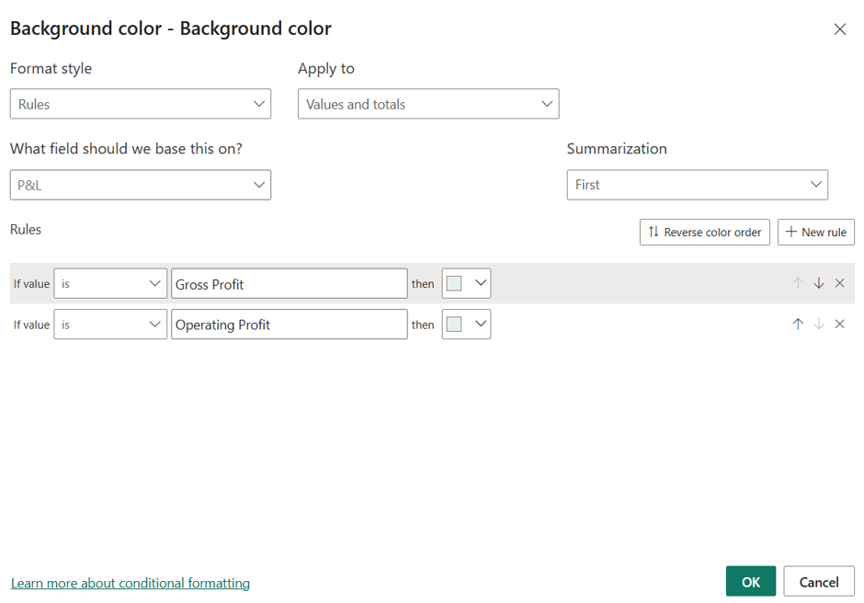Open the 'is' operator dropdown for Operating Profit rule
The width and height of the screenshot is (864, 603).
tap(110, 324)
